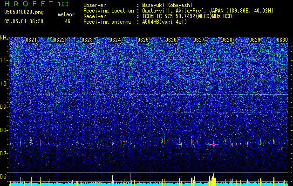Click the strong meteor echo after 0627
Viewport: 293px width, 186px height.
click(x=212, y=144)
